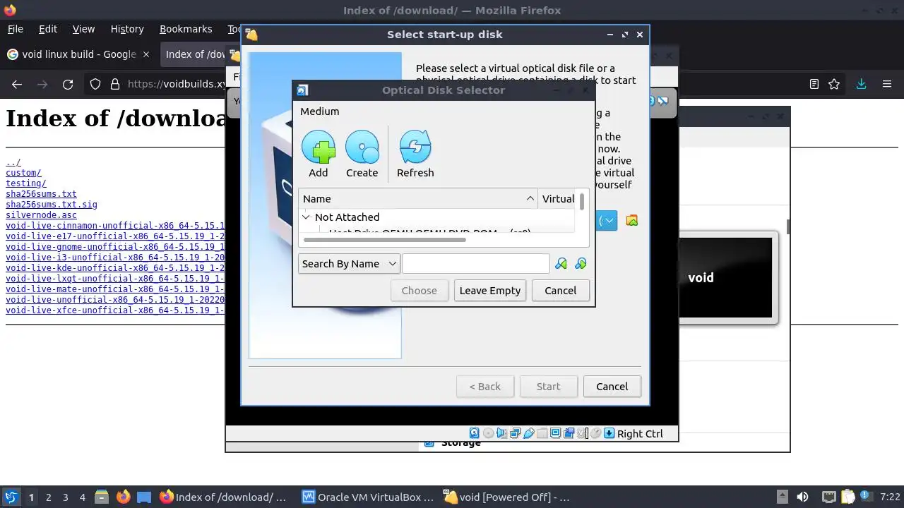The width and height of the screenshot is (904, 508).
Task: Cancel the Select start-up disk dialog
Action: coord(612,387)
